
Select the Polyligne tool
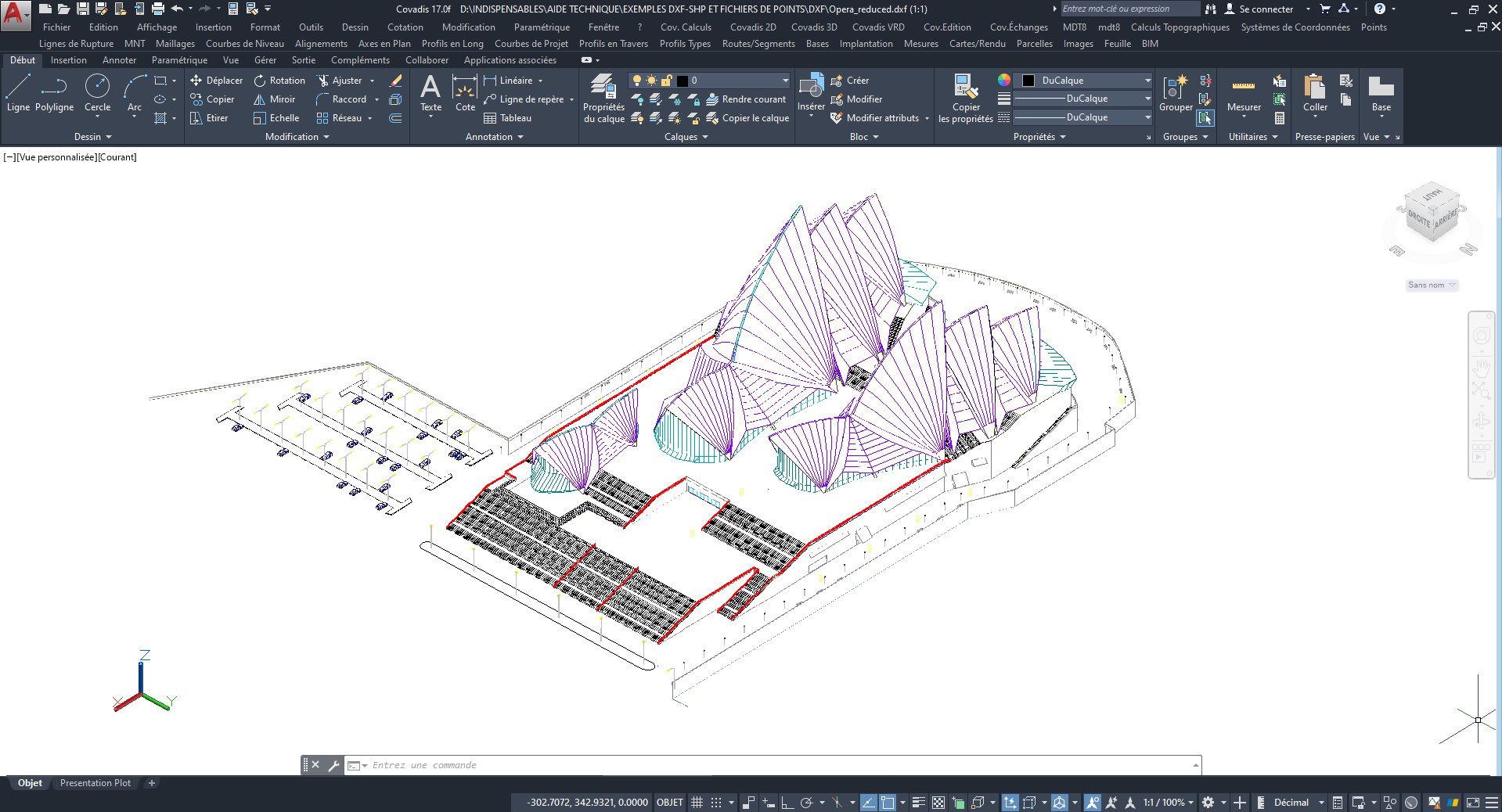[54, 94]
